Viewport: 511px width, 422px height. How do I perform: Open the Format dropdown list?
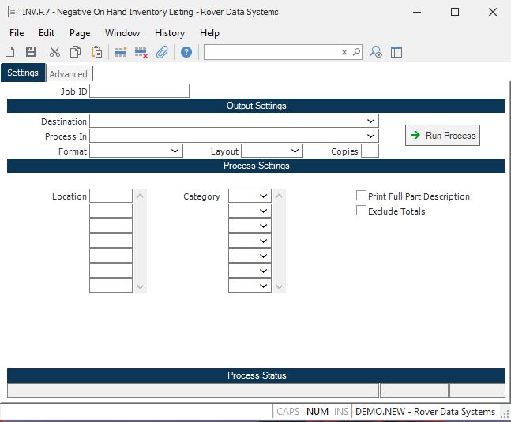click(175, 151)
